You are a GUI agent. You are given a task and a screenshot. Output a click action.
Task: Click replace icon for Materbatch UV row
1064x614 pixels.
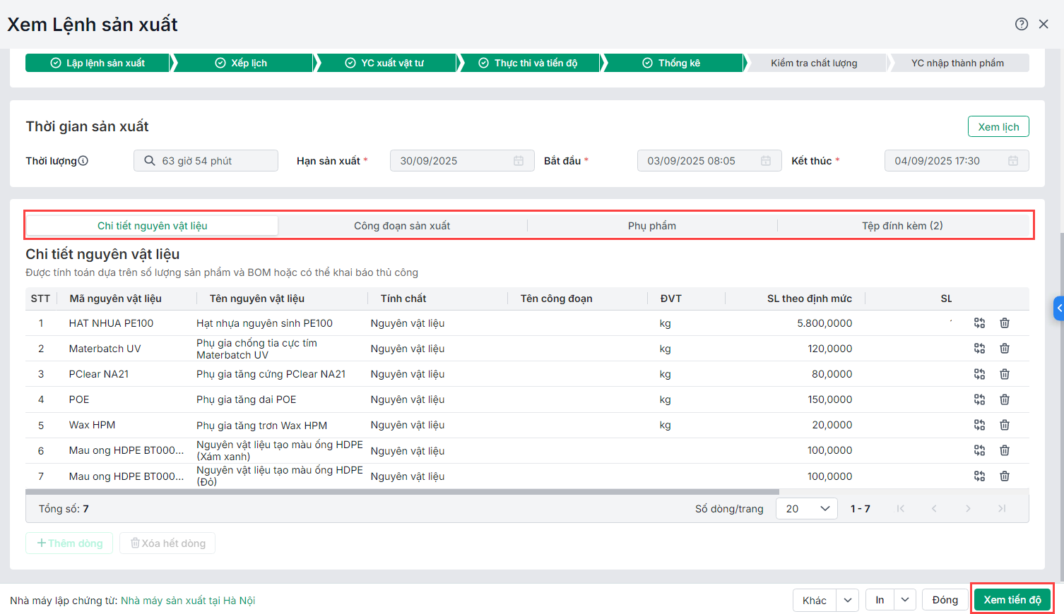tap(979, 349)
